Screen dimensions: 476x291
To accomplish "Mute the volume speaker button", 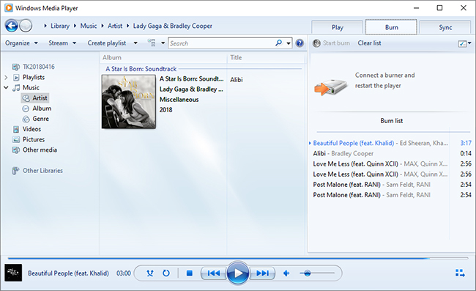I will point(286,273).
